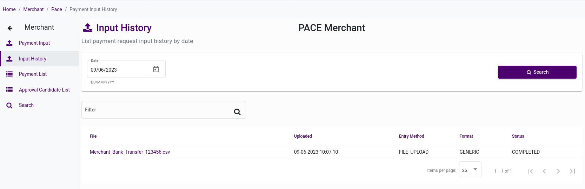Click the Date input field
The height and width of the screenshot is (189, 585).
pos(119,70)
